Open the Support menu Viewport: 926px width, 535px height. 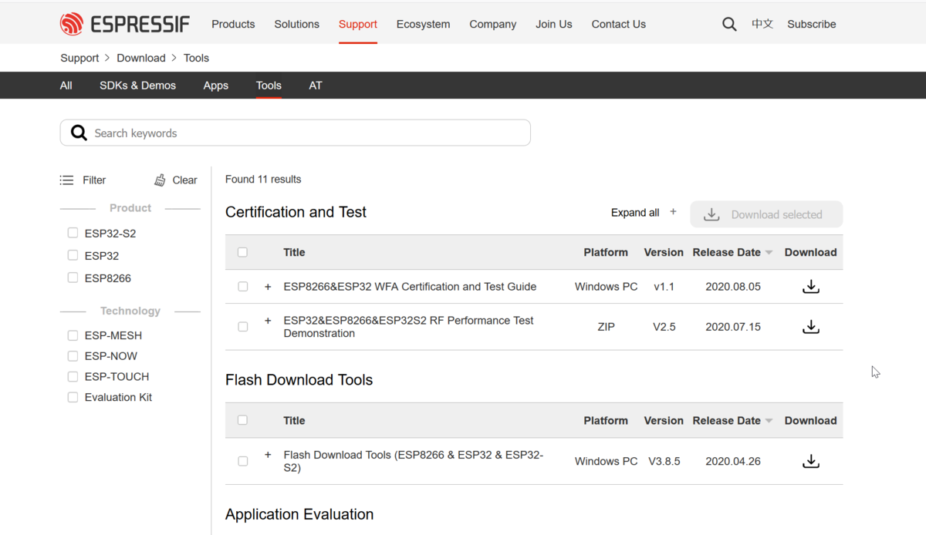[358, 24]
